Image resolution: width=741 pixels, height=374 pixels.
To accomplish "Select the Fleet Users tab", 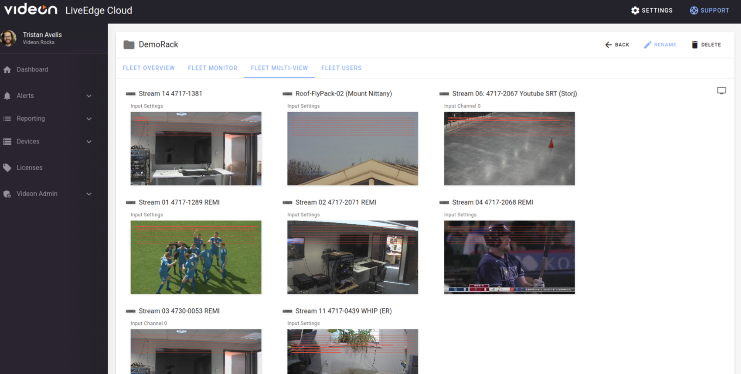I will (341, 68).
